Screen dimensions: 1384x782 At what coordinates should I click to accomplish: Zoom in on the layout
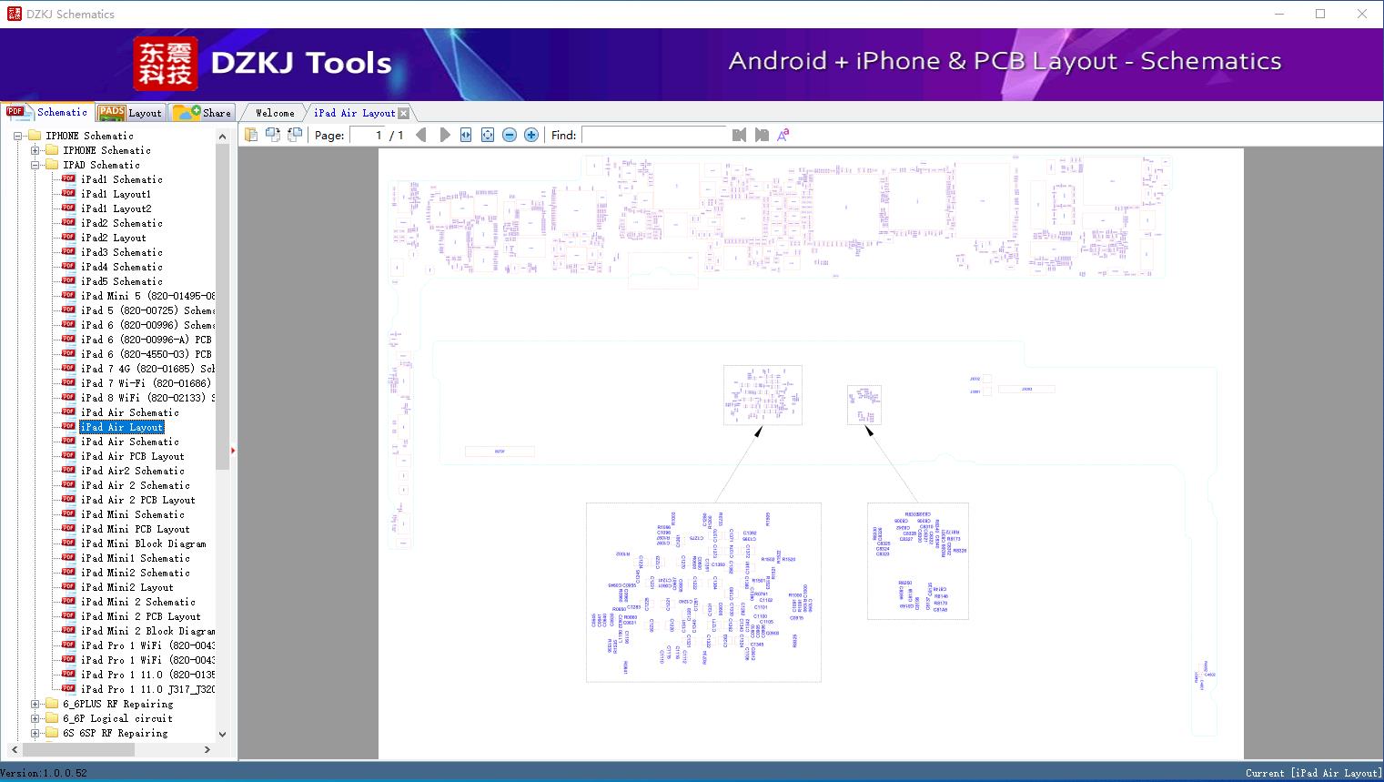pos(531,135)
